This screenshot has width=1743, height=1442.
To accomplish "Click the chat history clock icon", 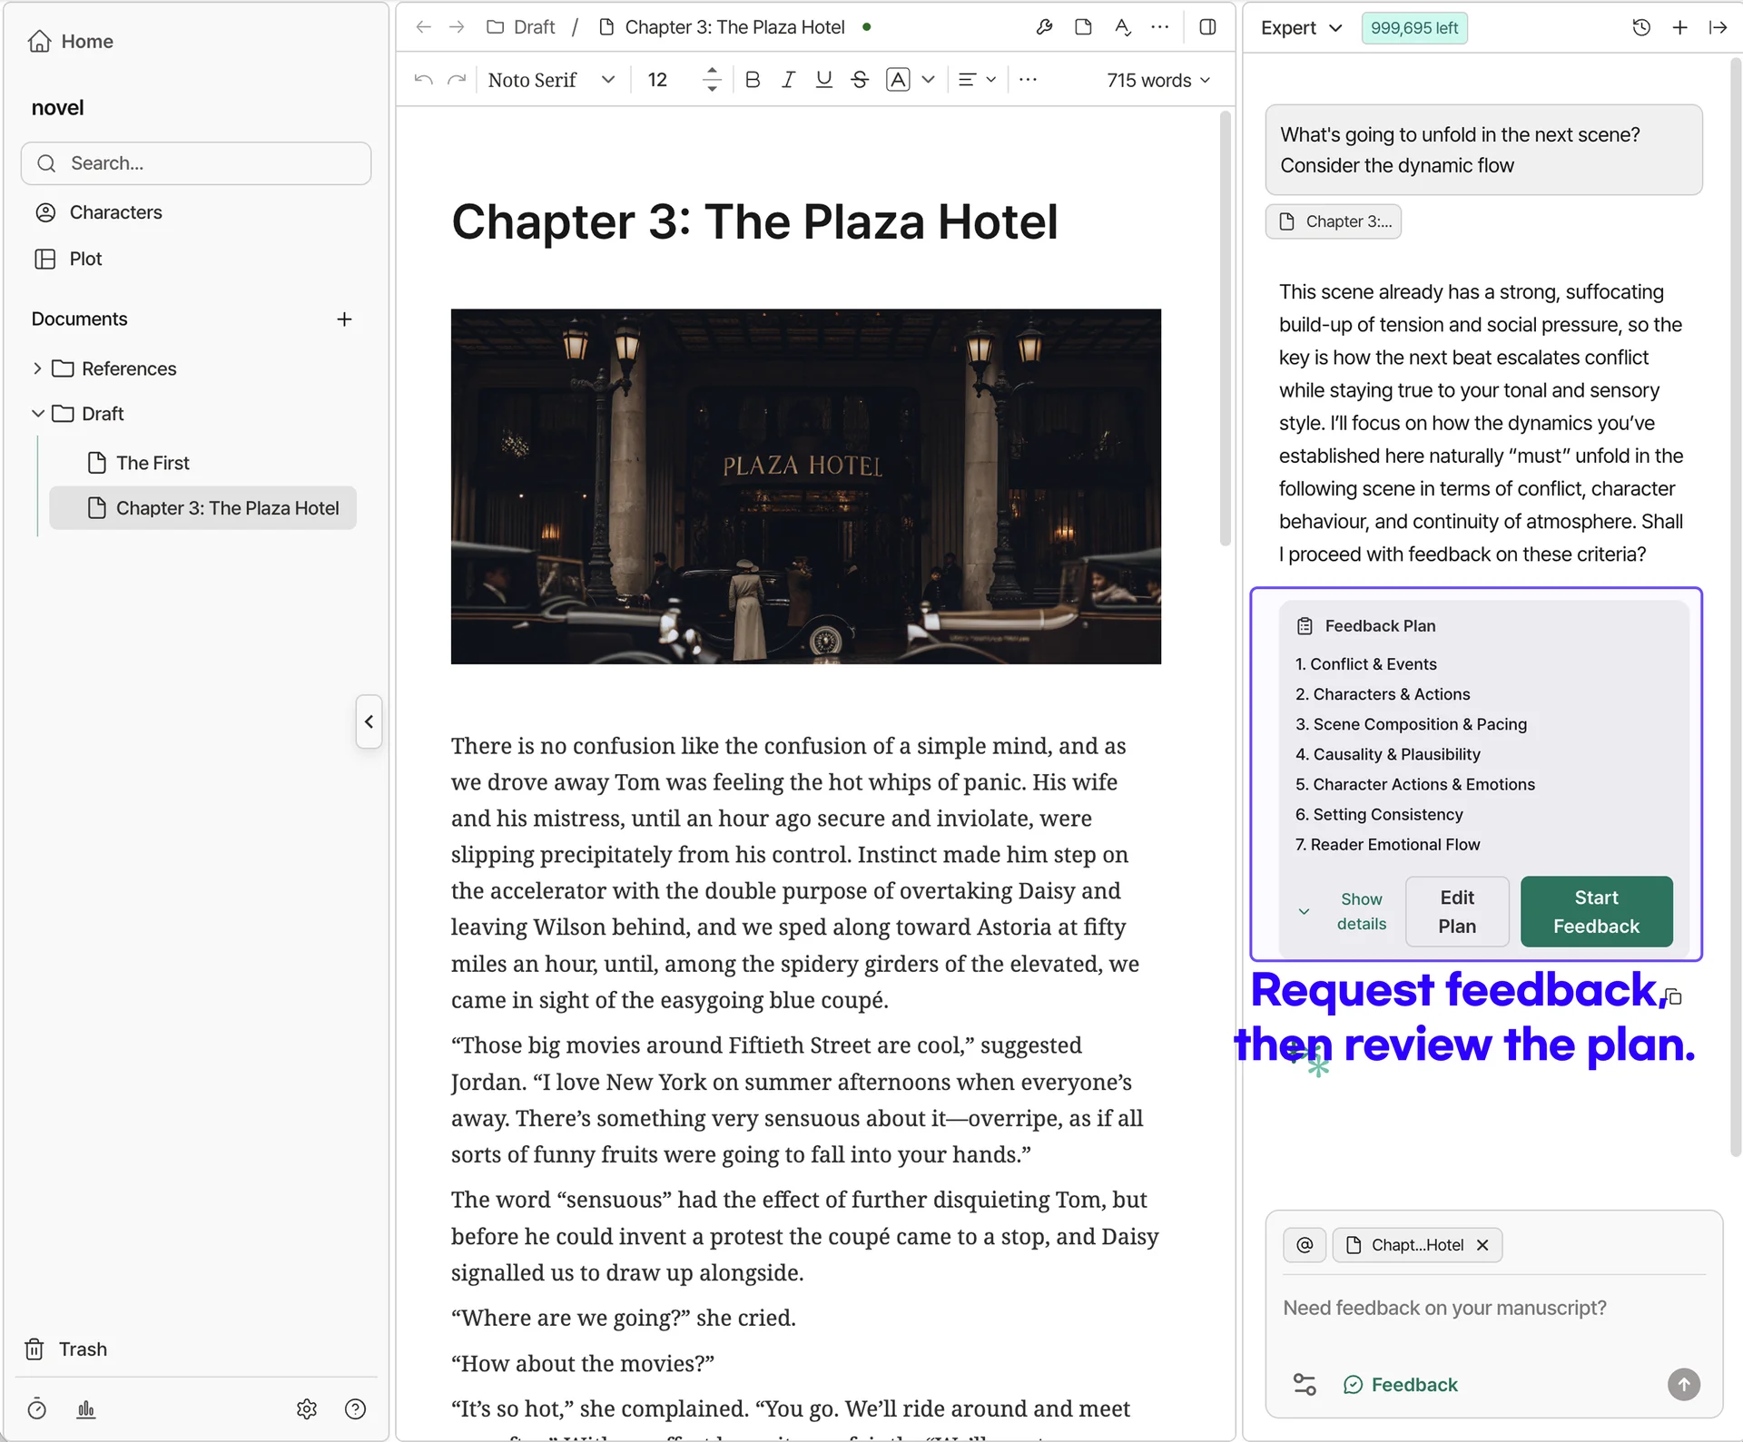I will pos(1640,27).
